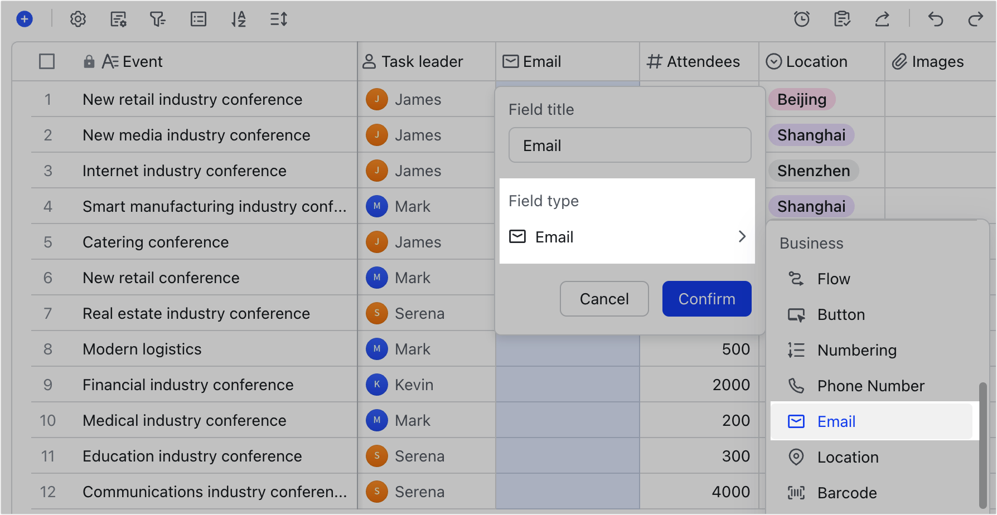Open the group records icon
Image resolution: width=997 pixels, height=515 pixels.
199,20
